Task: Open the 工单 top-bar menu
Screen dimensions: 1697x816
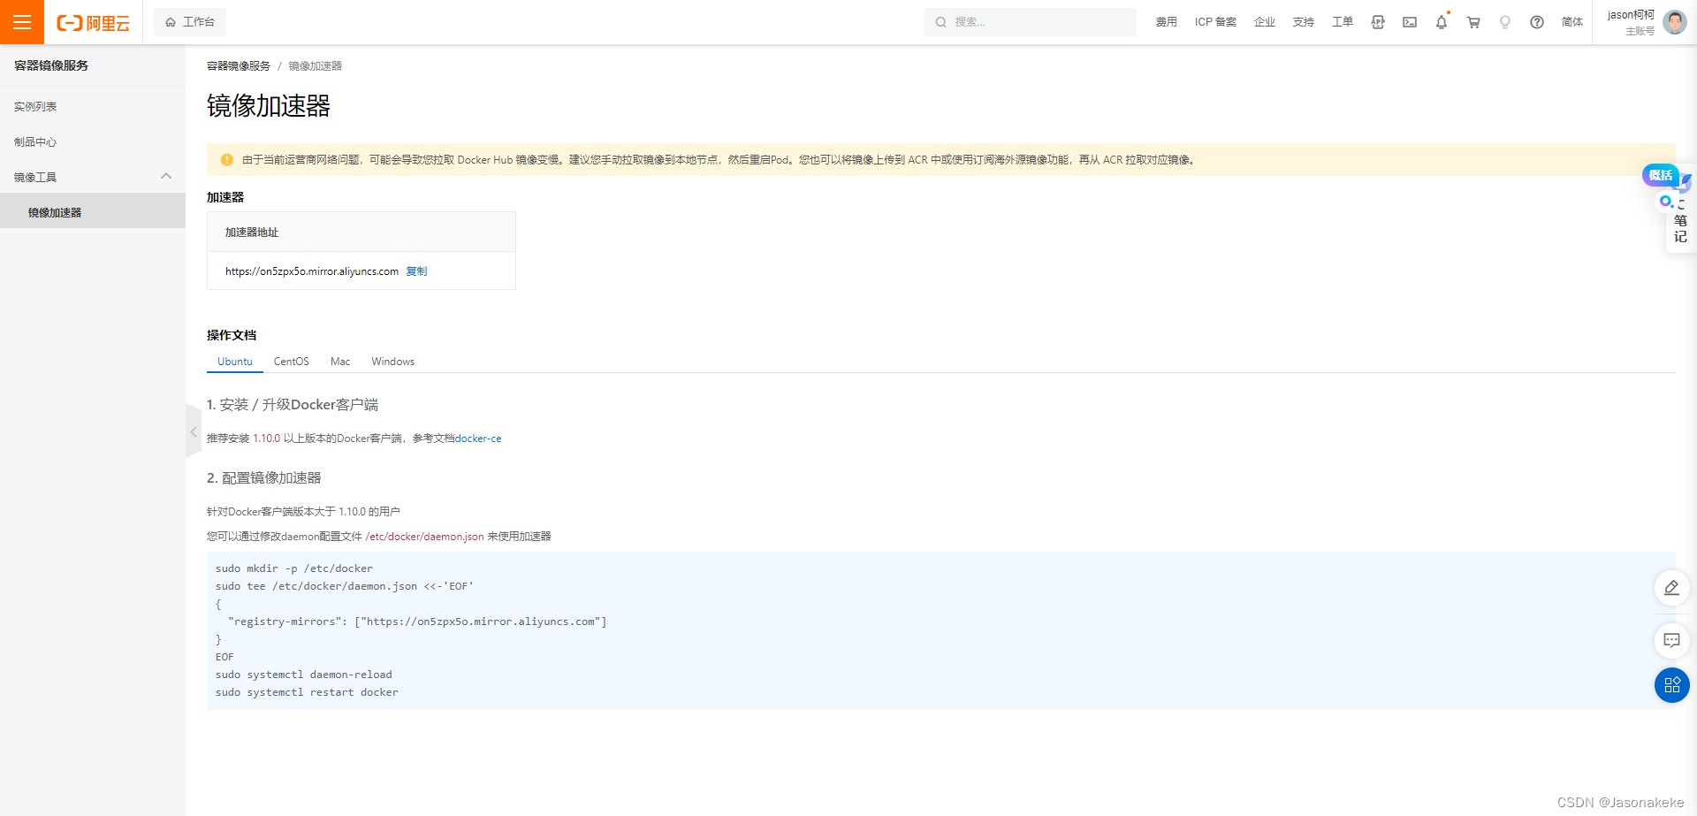Action: (1343, 22)
